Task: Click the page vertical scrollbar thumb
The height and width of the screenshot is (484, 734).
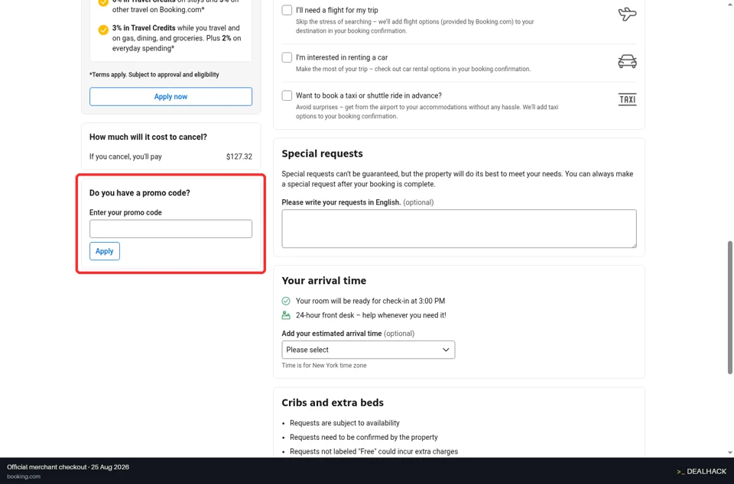Action: pyautogui.click(x=729, y=308)
